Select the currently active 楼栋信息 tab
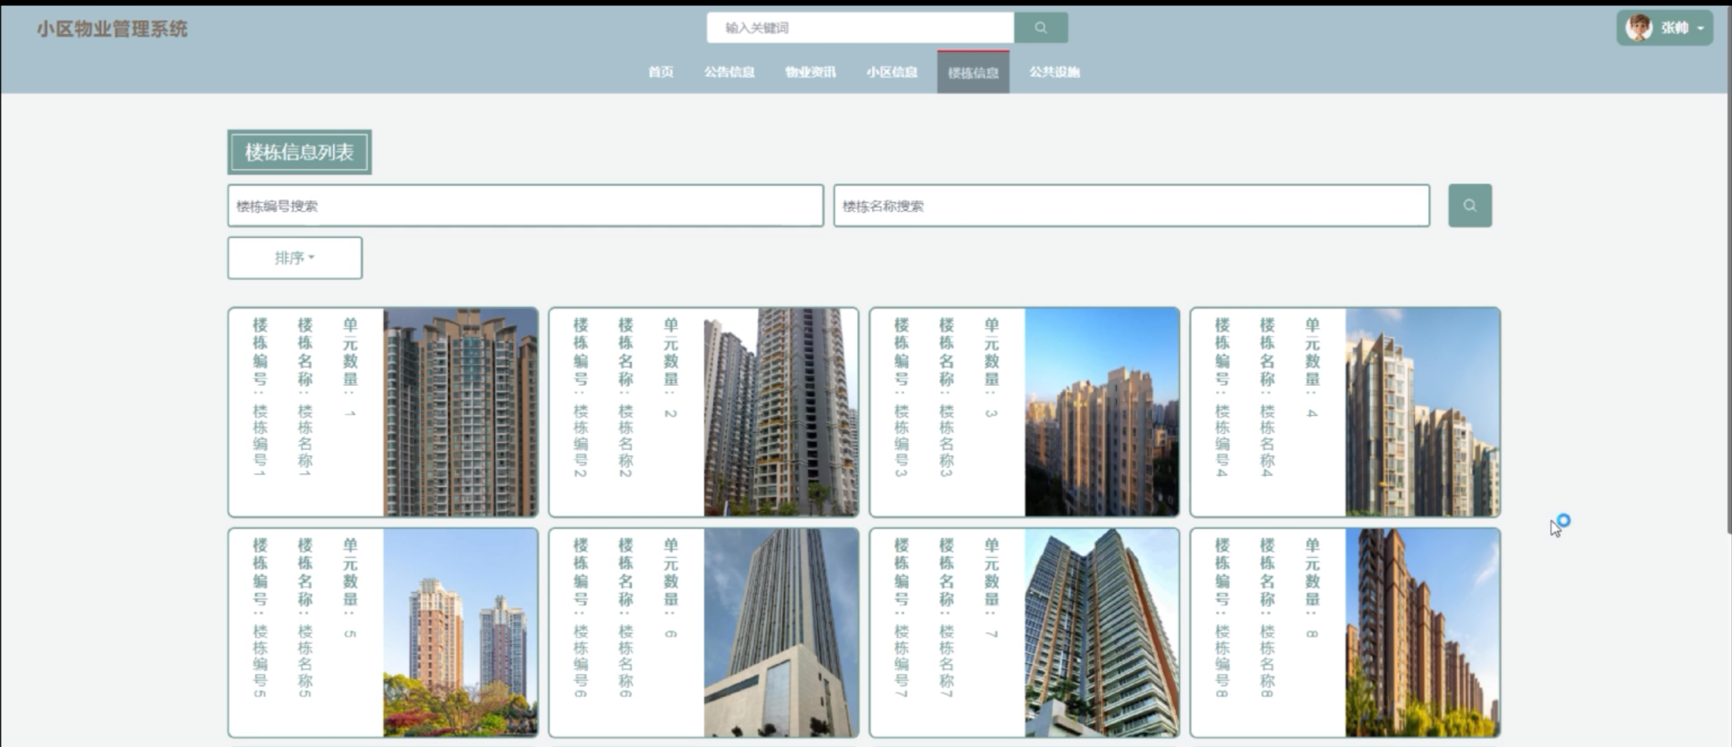 pyautogui.click(x=972, y=72)
